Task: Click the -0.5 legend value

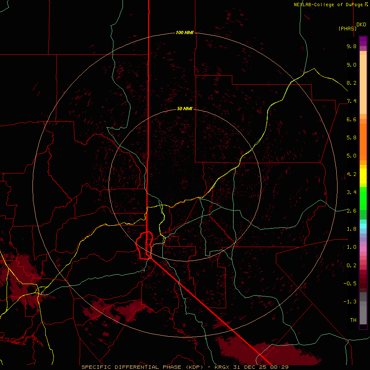Action: click(x=350, y=284)
